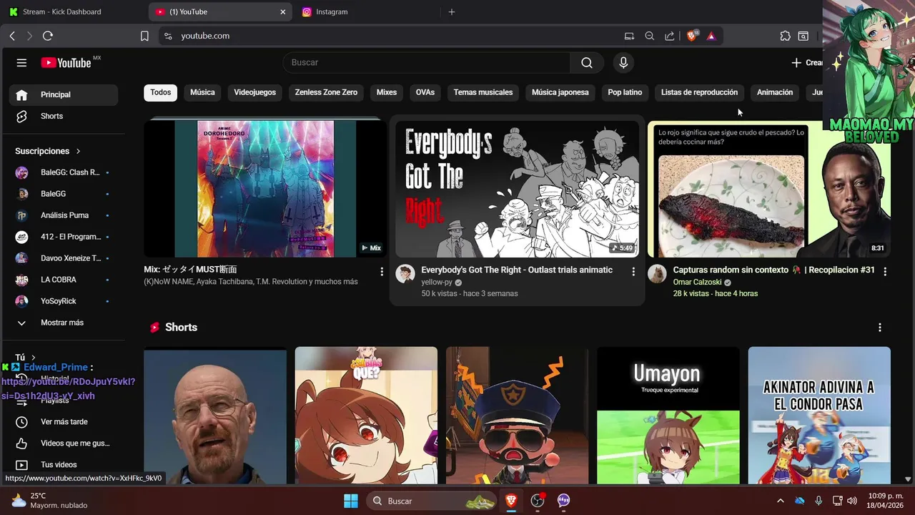The width and height of the screenshot is (915, 515).
Task: Select the Listas de reproducción chip
Action: click(x=699, y=93)
